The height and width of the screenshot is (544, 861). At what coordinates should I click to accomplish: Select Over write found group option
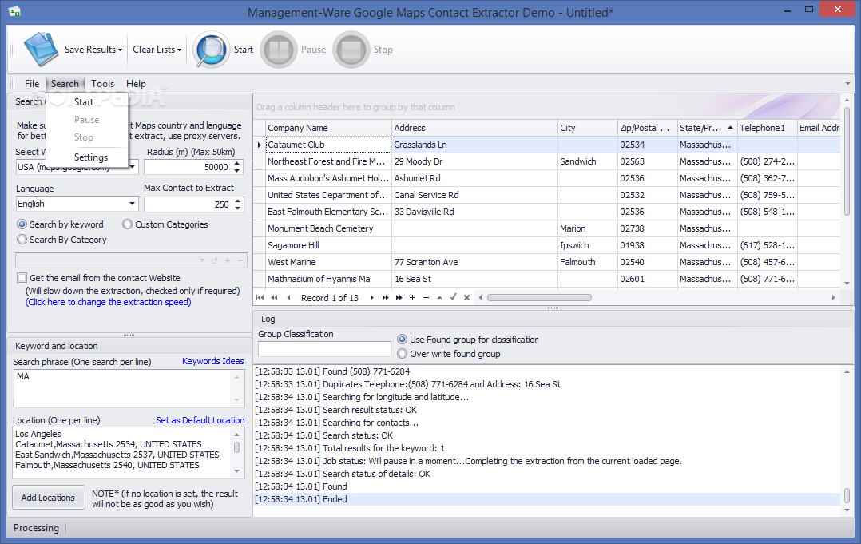403,354
